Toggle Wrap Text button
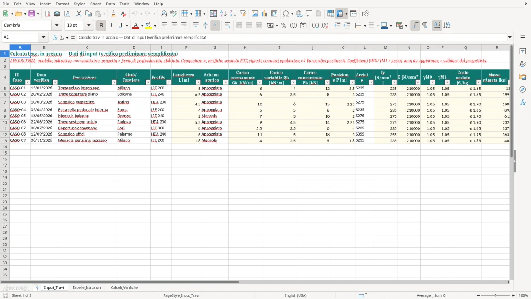Screen dimensions: 531x299 pyautogui.click(x=227, y=26)
